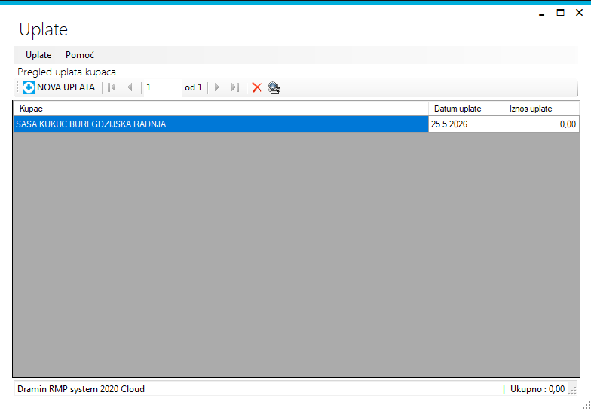
Task: Jump to the last record
Action: pos(235,87)
